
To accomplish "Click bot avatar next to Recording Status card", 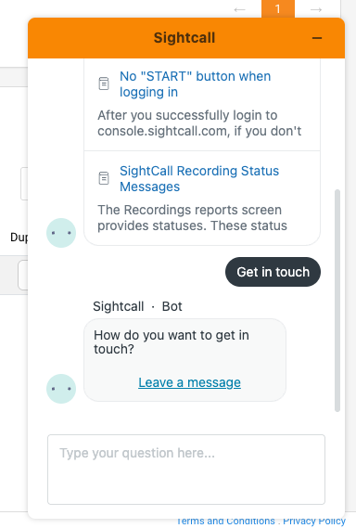I will [61, 233].
